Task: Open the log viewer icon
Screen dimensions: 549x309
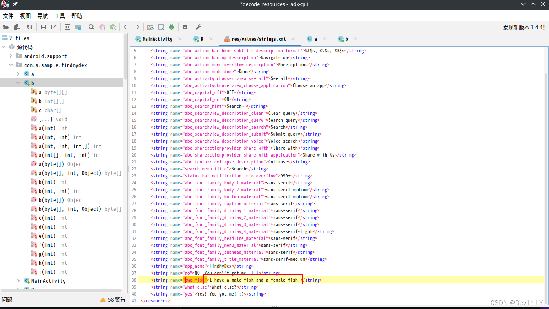Action: [x=185, y=27]
